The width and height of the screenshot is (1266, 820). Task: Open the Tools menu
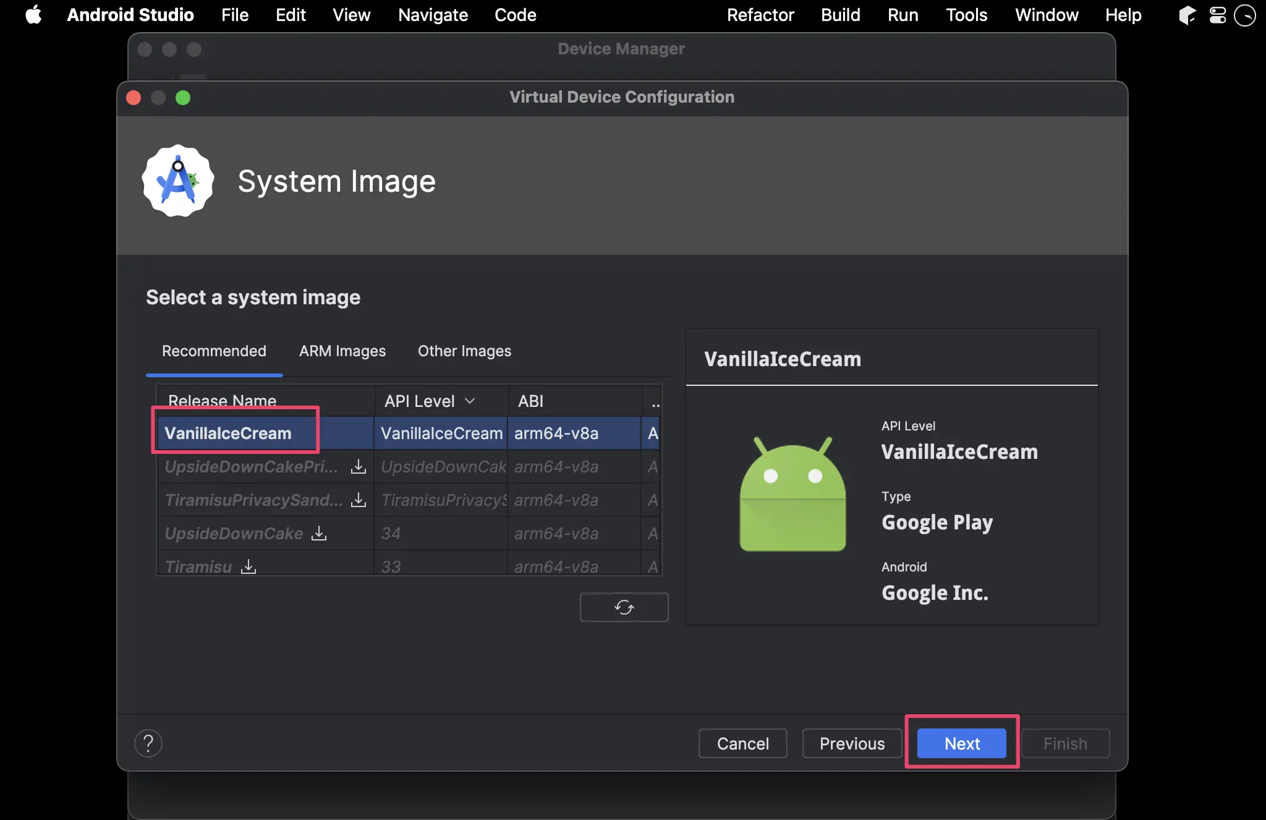coord(966,15)
